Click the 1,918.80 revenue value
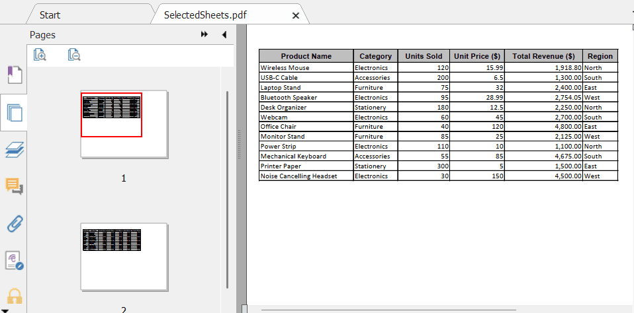This screenshot has height=313, width=634. (568, 68)
